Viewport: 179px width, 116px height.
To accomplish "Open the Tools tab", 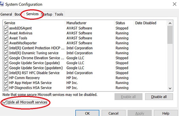I will [x=59, y=14].
